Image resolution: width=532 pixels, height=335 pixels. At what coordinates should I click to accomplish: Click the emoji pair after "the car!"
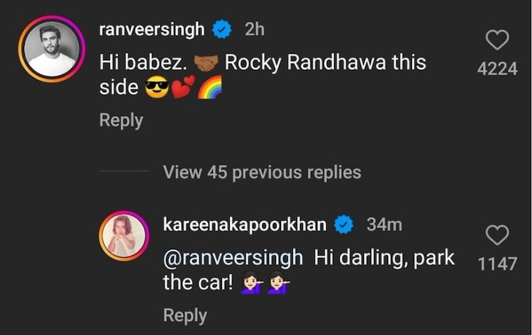tap(266, 284)
